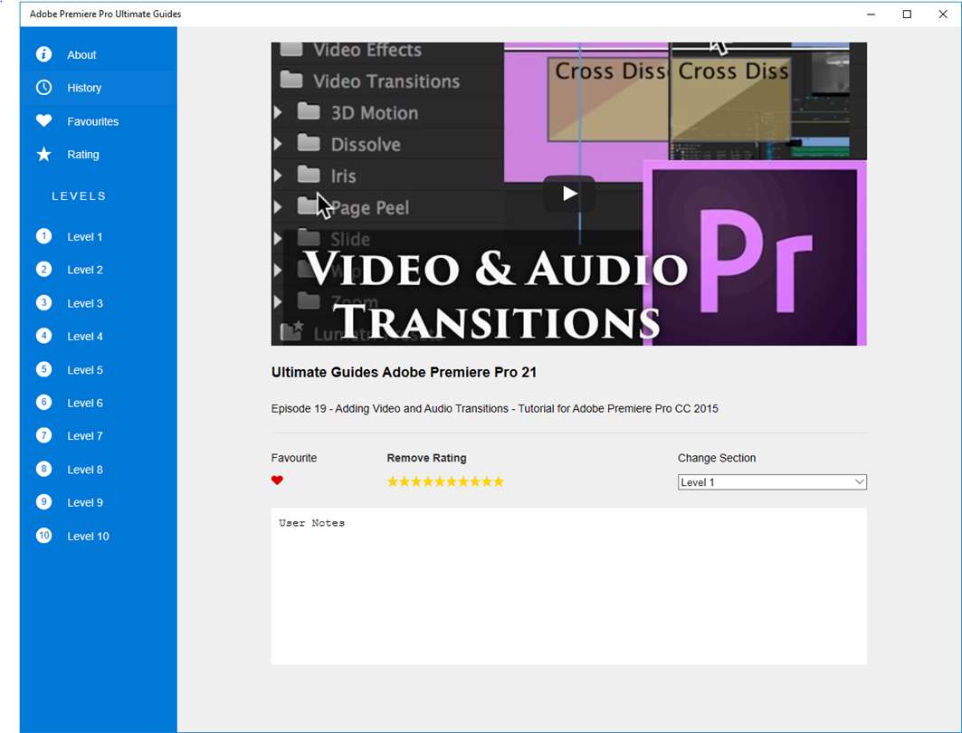Click the Level 2 number badge icon

[x=43, y=270]
